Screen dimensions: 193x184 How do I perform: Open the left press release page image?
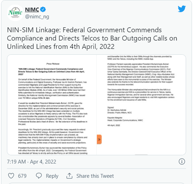(52, 105)
